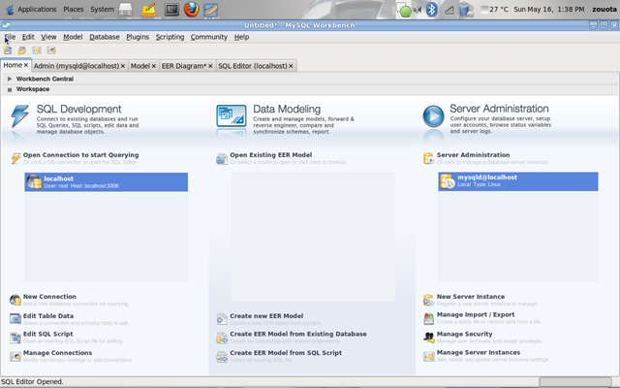Click the Manage Import / Export icon
Screen dimensions: 620x388
[x=428, y=318]
